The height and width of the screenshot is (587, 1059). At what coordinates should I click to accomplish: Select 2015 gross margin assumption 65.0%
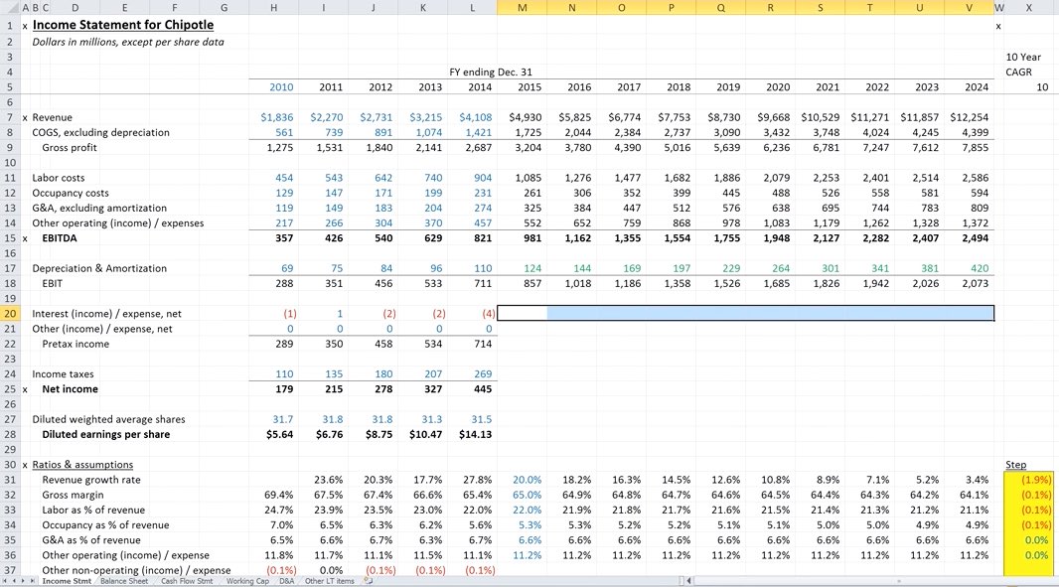point(527,496)
